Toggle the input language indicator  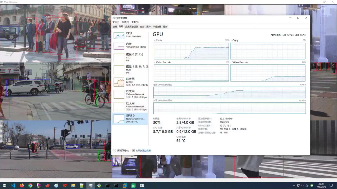coord(307,186)
